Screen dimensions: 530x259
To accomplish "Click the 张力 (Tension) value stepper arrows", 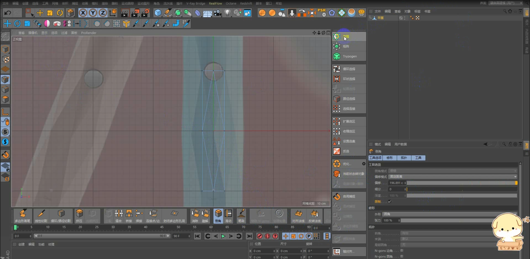I will tap(399, 221).
